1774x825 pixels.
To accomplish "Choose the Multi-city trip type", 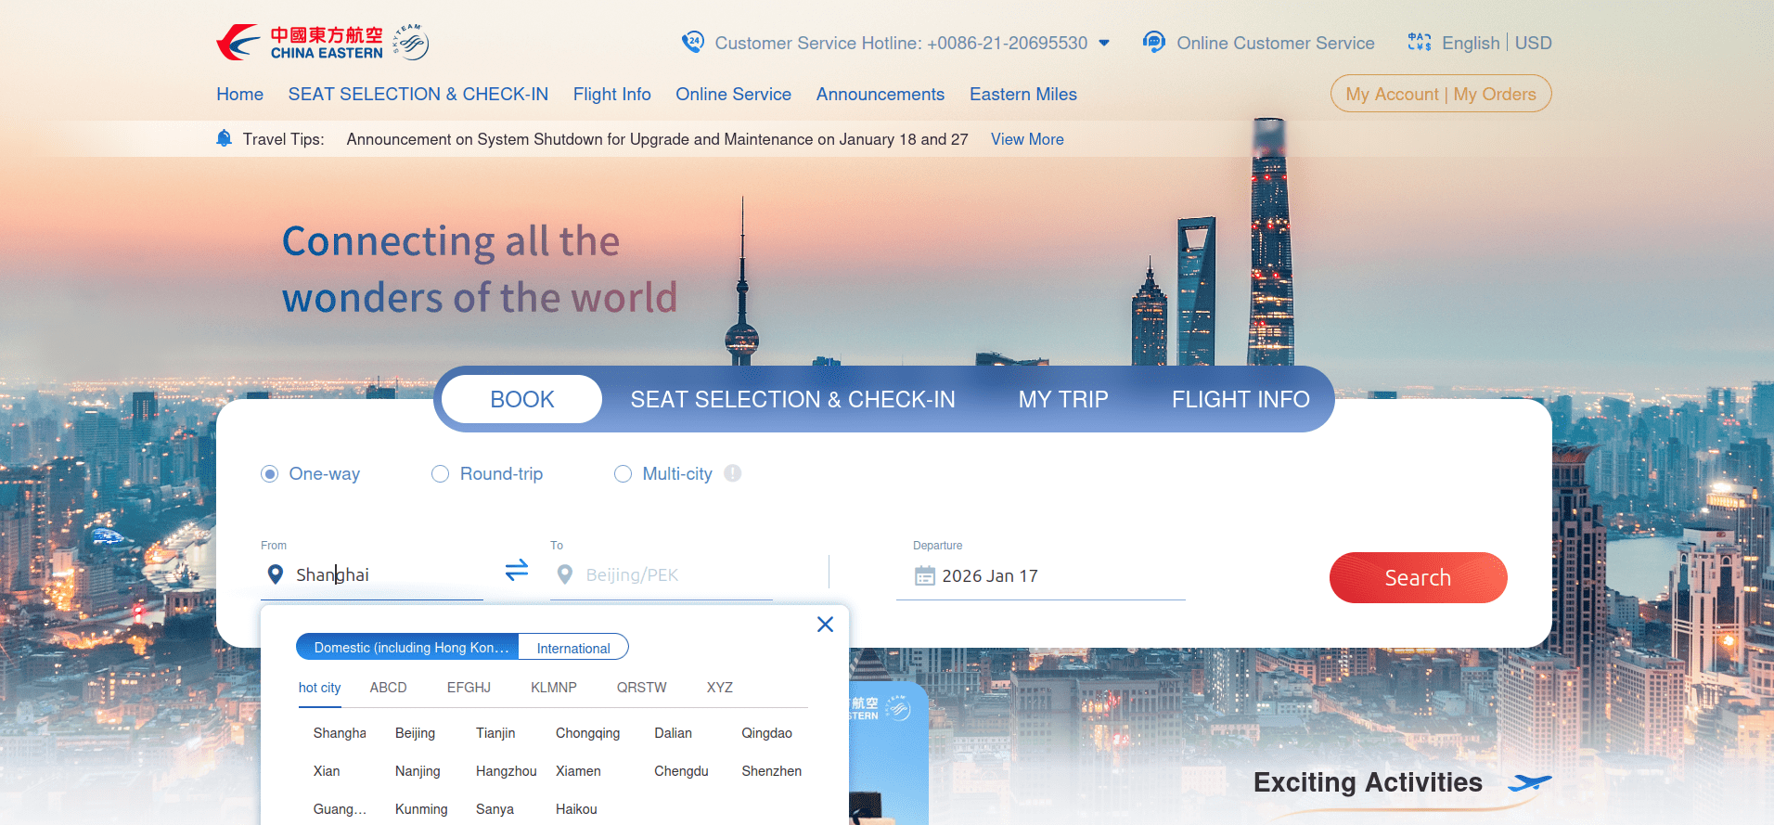I will tap(623, 474).
